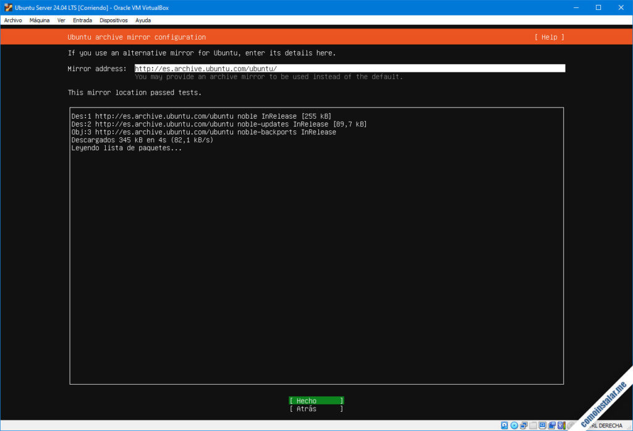Screen dimensions: 633x431
Task: Click the optical drive icon in VirtualBox status bar
Action: 514,425
